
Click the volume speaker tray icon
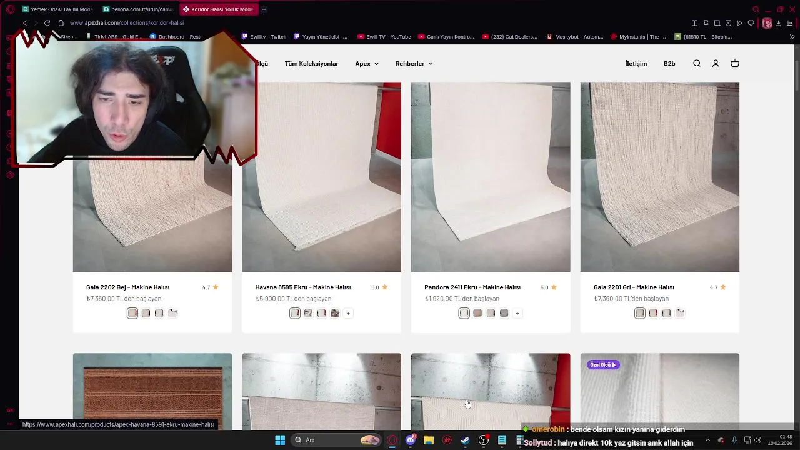[x=757, y=440]
